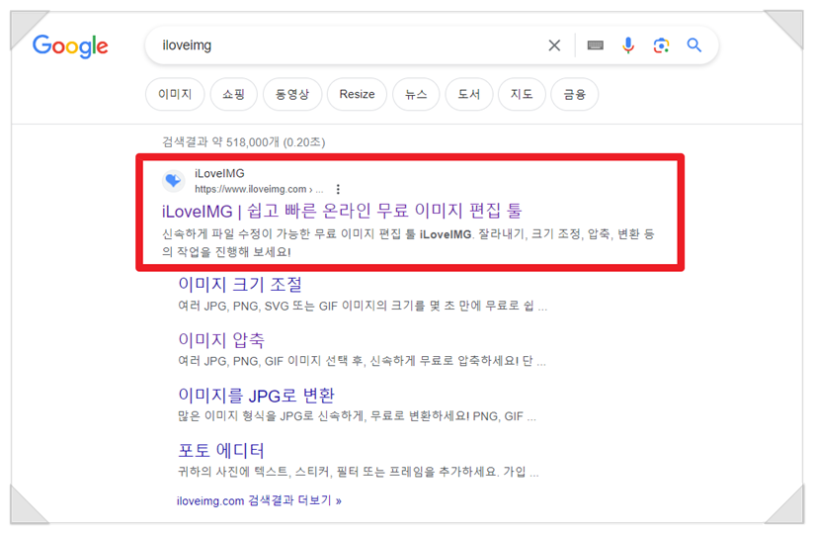Click the 검색결과 약 518,000개 result count
This screenshot has height=534, width=814.
pos(243,142)
